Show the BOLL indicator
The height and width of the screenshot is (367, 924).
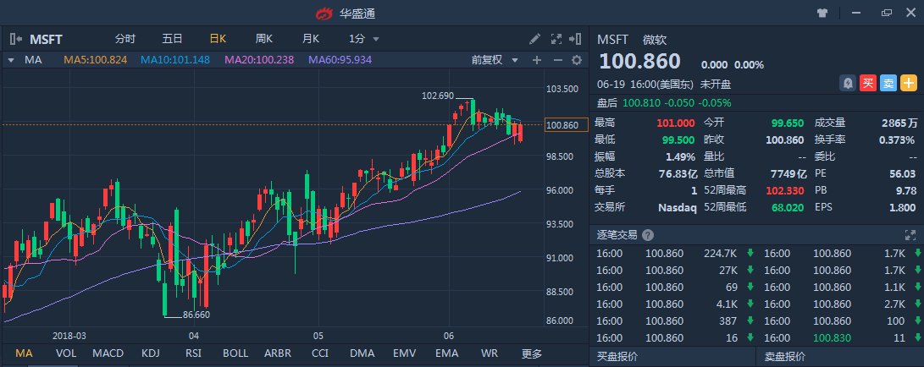[235, 353]
